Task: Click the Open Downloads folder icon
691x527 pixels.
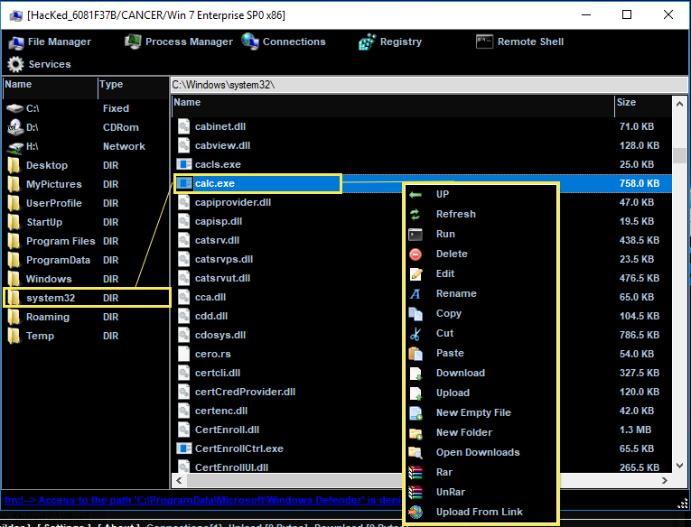Action: [416, 453]
